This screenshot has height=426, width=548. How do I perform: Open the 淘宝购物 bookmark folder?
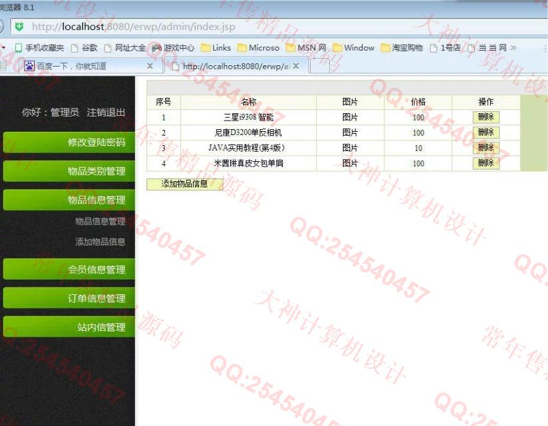[402, 48]
